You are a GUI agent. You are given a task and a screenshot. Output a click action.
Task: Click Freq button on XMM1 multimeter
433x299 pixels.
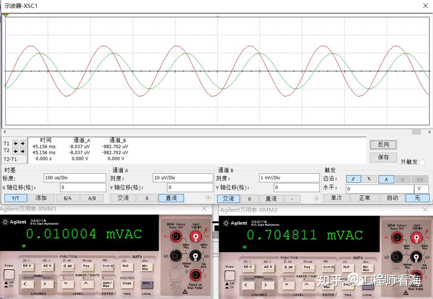pos(87,267)
